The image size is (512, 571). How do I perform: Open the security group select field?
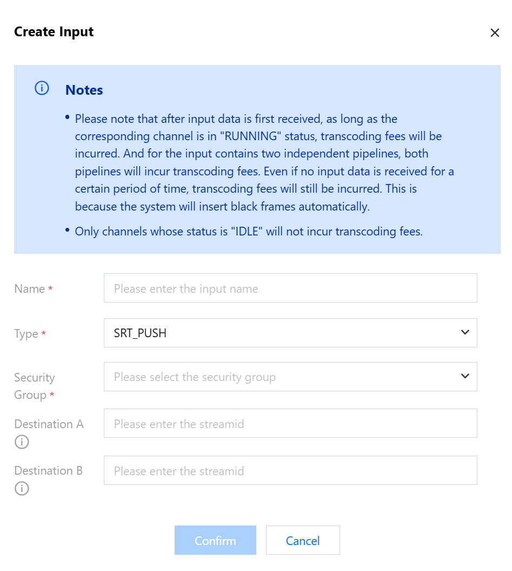pyautogui.click(x=281, y=377)
